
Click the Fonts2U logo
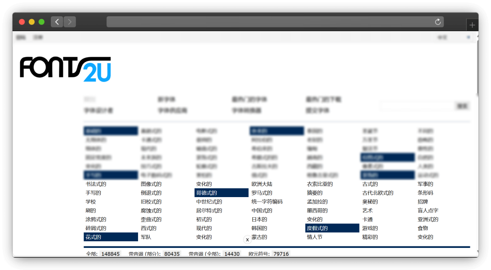point(65,69)
